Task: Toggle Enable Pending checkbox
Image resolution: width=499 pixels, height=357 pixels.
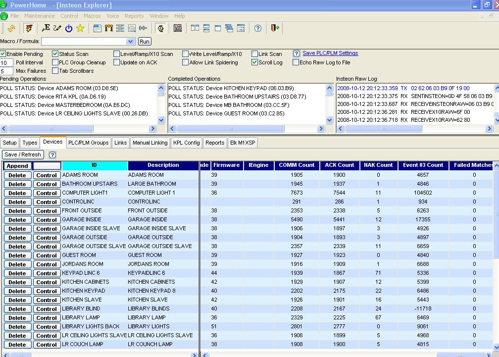Action: click(3, 54)
